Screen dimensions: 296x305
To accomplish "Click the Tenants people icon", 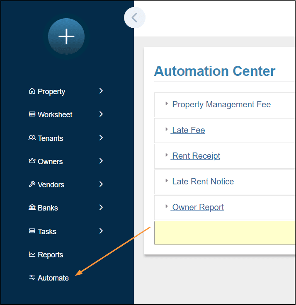I will click(x=32, y=138).
